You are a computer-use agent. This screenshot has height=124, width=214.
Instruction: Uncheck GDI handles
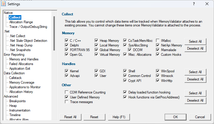[96, 71]
